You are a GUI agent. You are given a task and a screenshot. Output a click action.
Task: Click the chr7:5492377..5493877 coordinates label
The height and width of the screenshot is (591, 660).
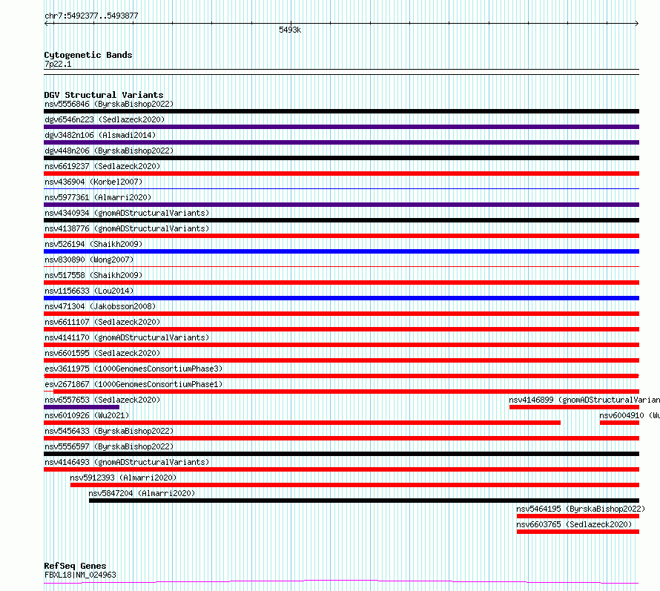(91, 16)
